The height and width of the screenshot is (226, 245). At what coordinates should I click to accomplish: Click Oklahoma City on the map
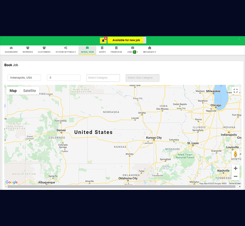[128, 179]
